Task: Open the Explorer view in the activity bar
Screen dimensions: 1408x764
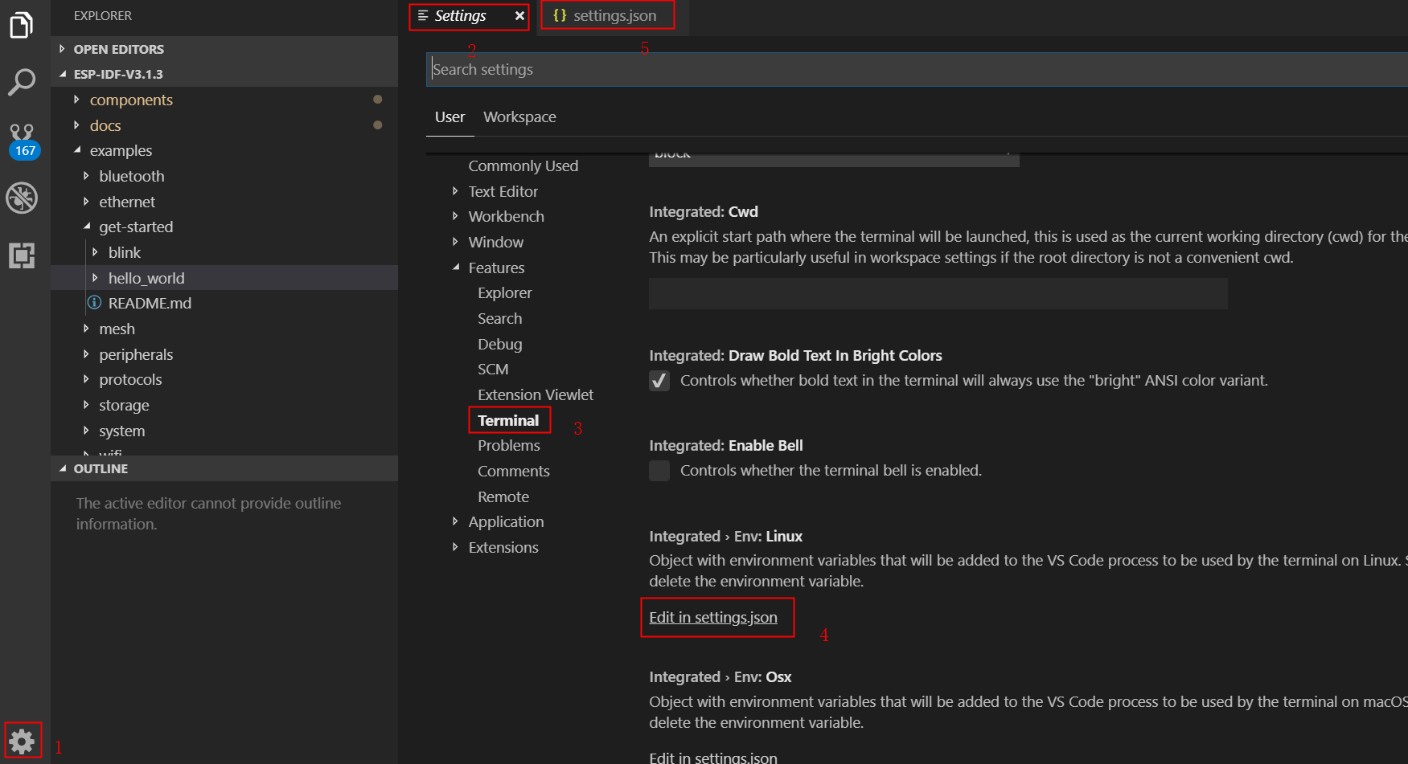Action: click(x=23, y=25)
